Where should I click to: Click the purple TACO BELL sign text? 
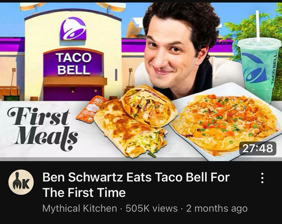click(74, 64)
